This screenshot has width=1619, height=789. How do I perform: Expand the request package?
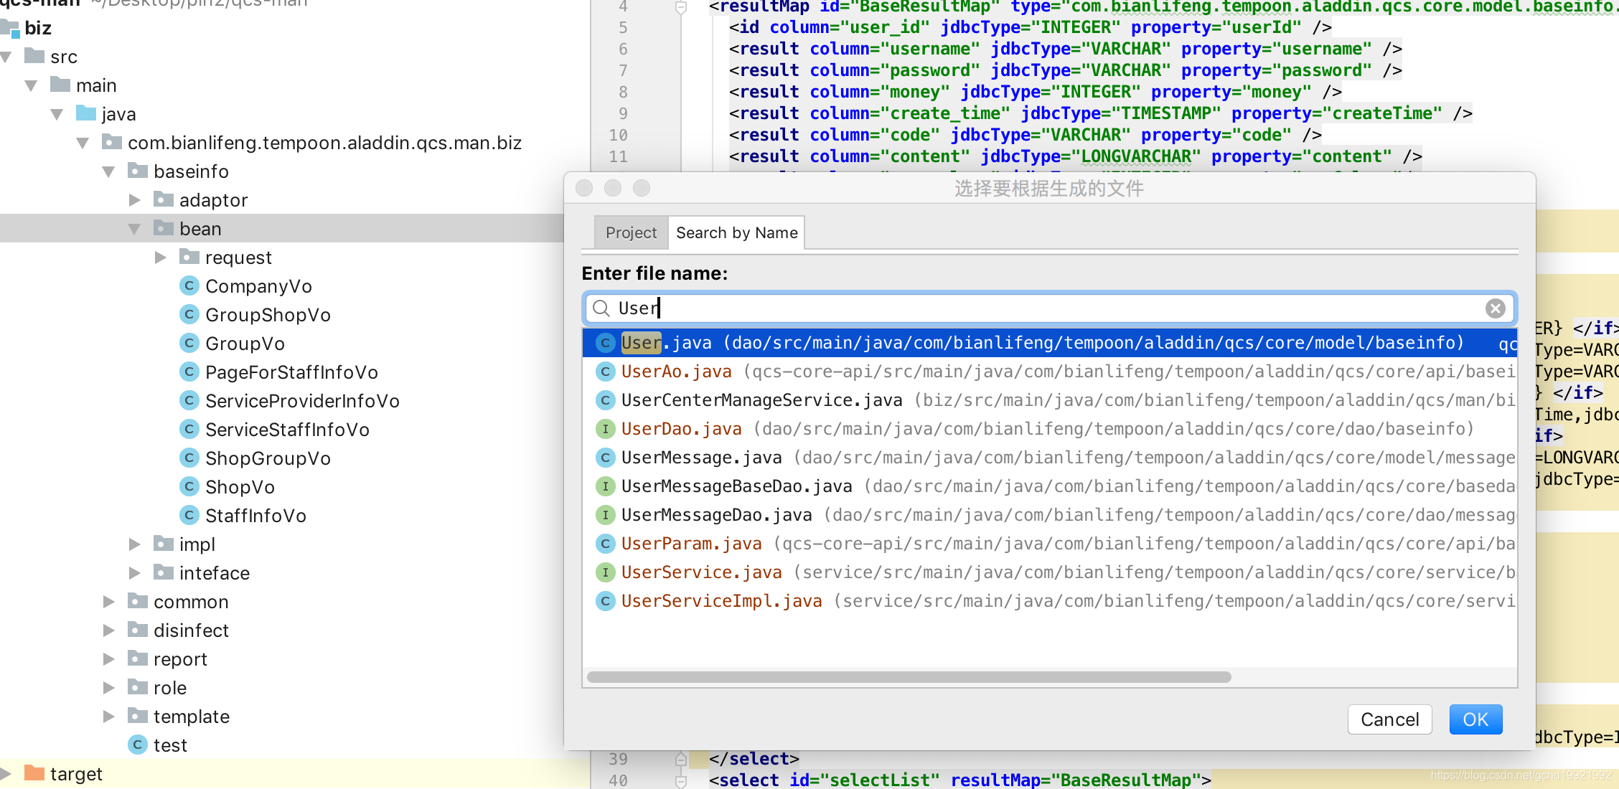click(160, 258)
